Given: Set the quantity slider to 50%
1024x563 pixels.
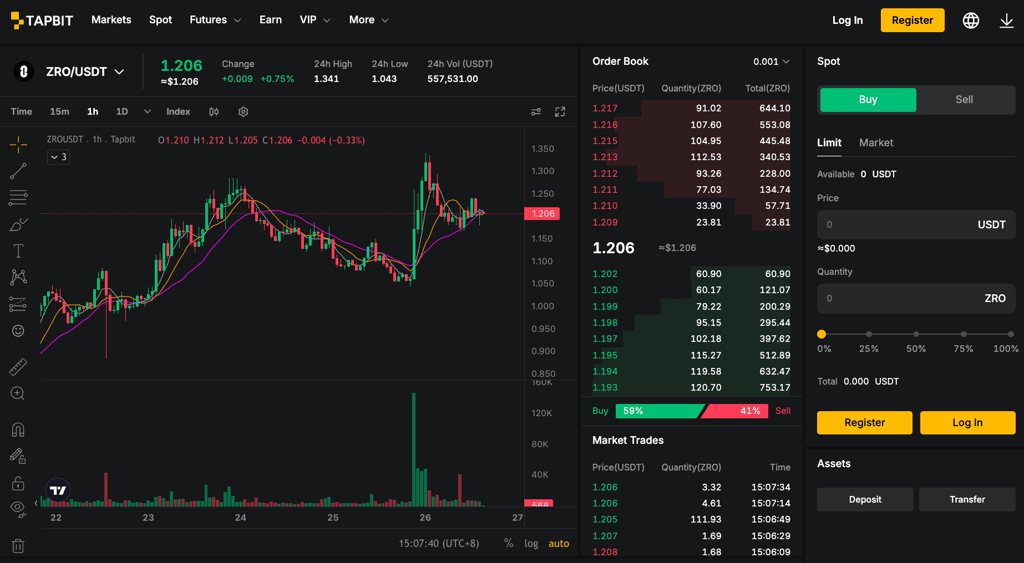Looking at the screenshot, I should [916, 334].
